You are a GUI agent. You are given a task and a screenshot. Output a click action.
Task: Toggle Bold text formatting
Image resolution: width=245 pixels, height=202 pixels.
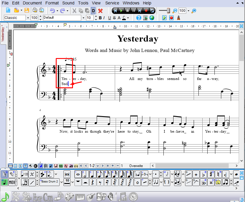[100, 18]
